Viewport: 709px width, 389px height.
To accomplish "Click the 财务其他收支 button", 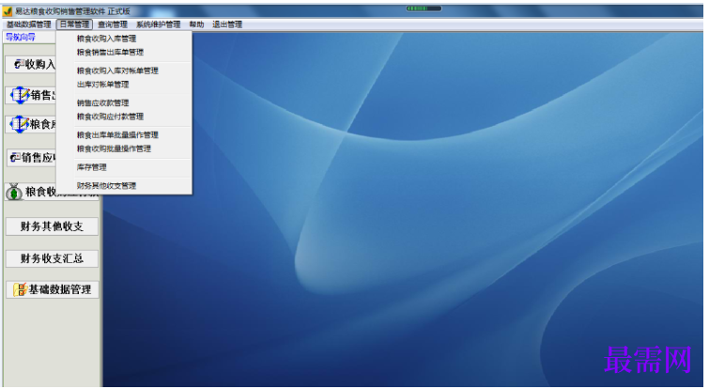I will (x=52, y=226).
